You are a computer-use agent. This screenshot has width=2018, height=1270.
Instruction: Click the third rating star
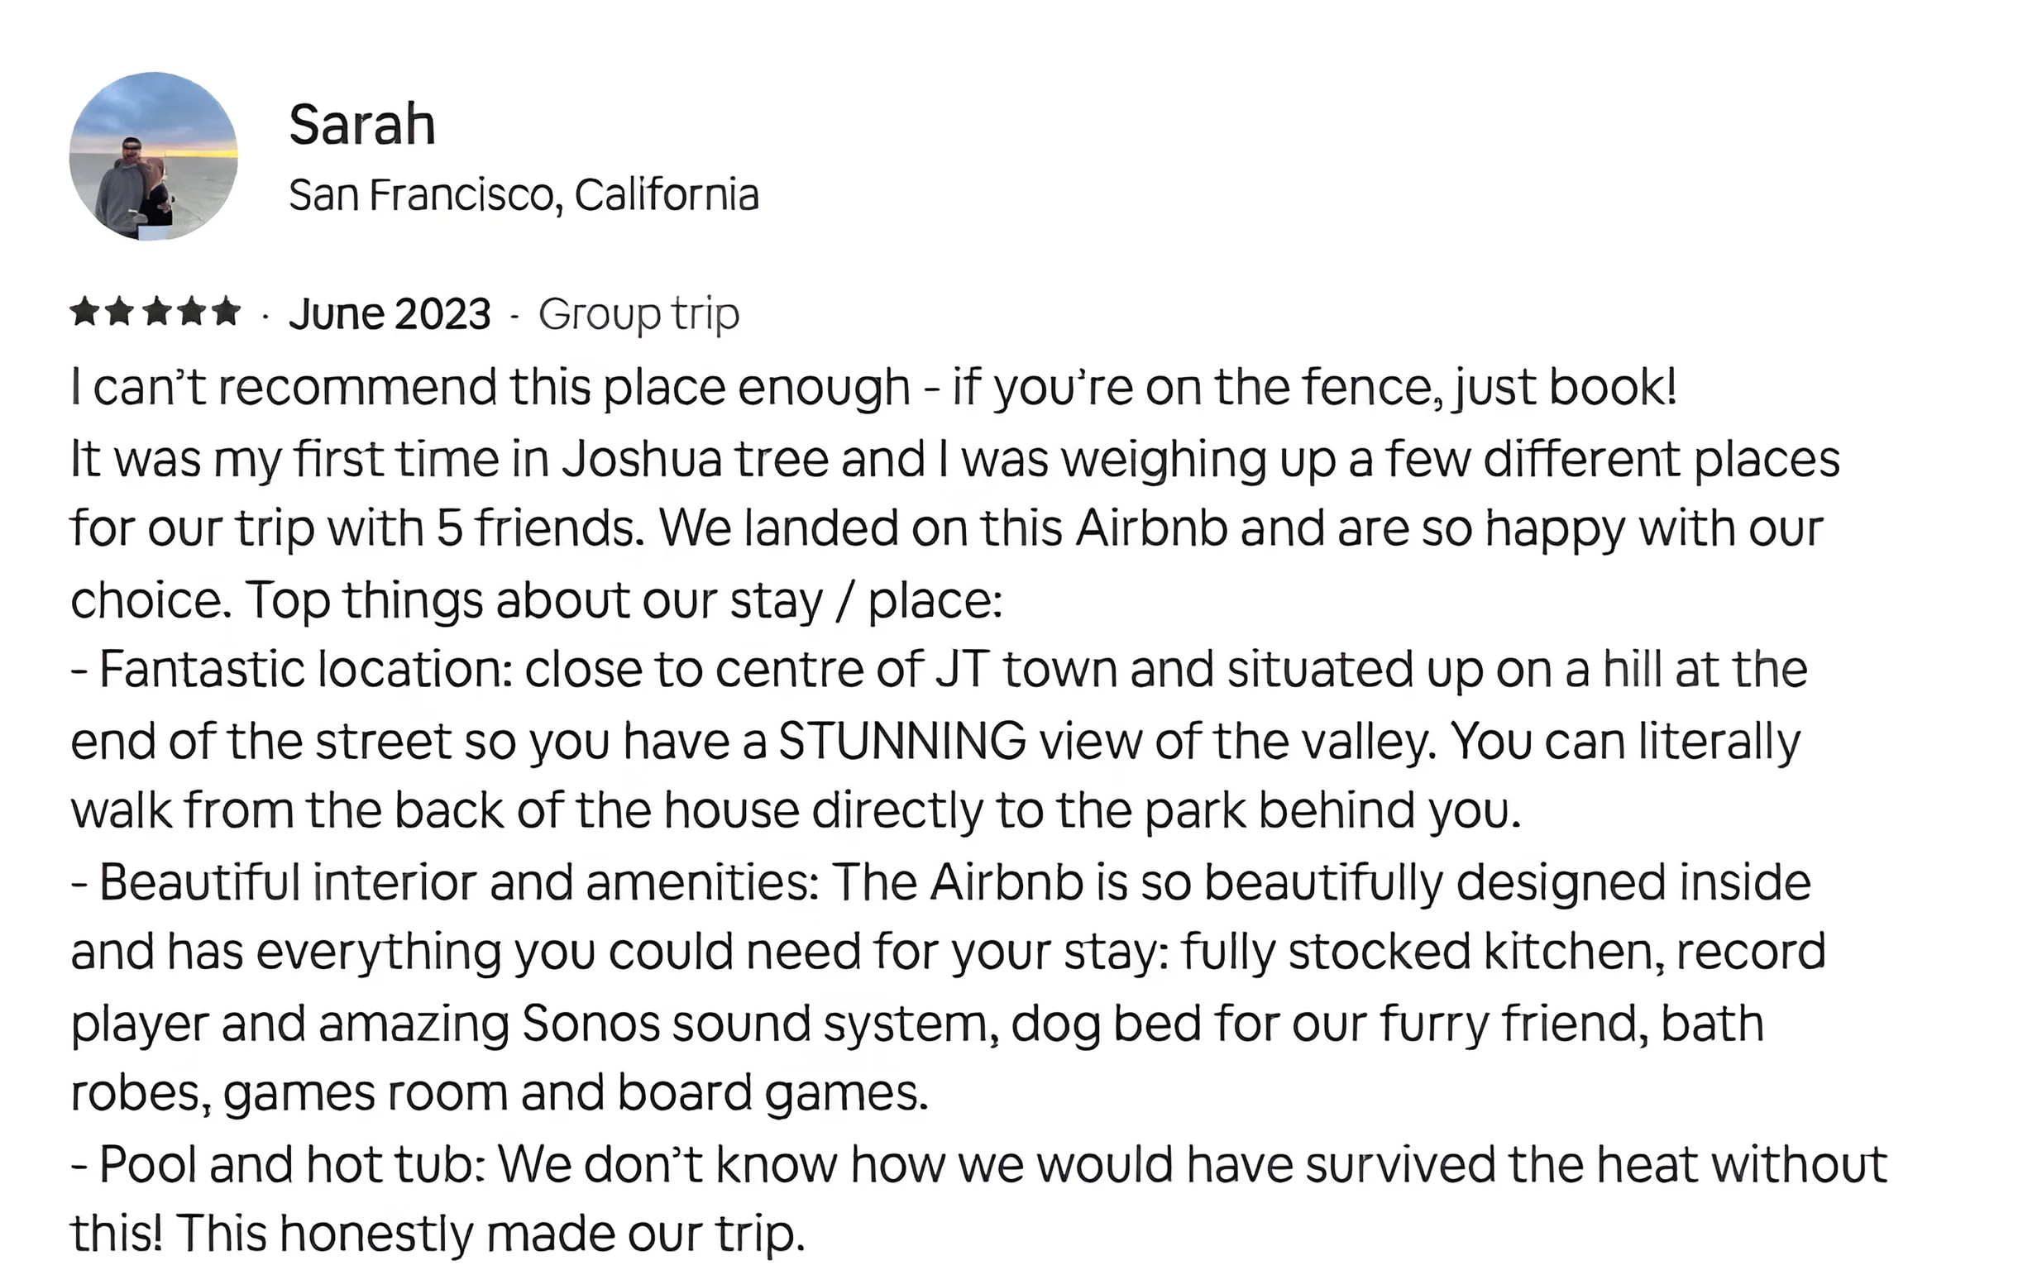coord(155,313)
